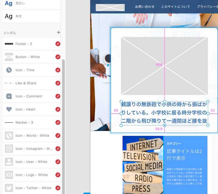Select the Icon - Instagram symbol thumbnail
Viewport: 218px width, 194px height.
pos(9,149)
